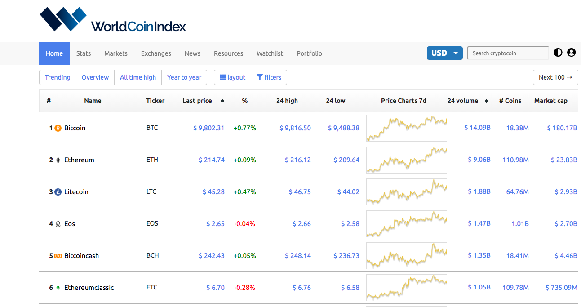Toggle dark mode theme
Viewport: 581px width, 307px height.
click(x=558, y=53)
